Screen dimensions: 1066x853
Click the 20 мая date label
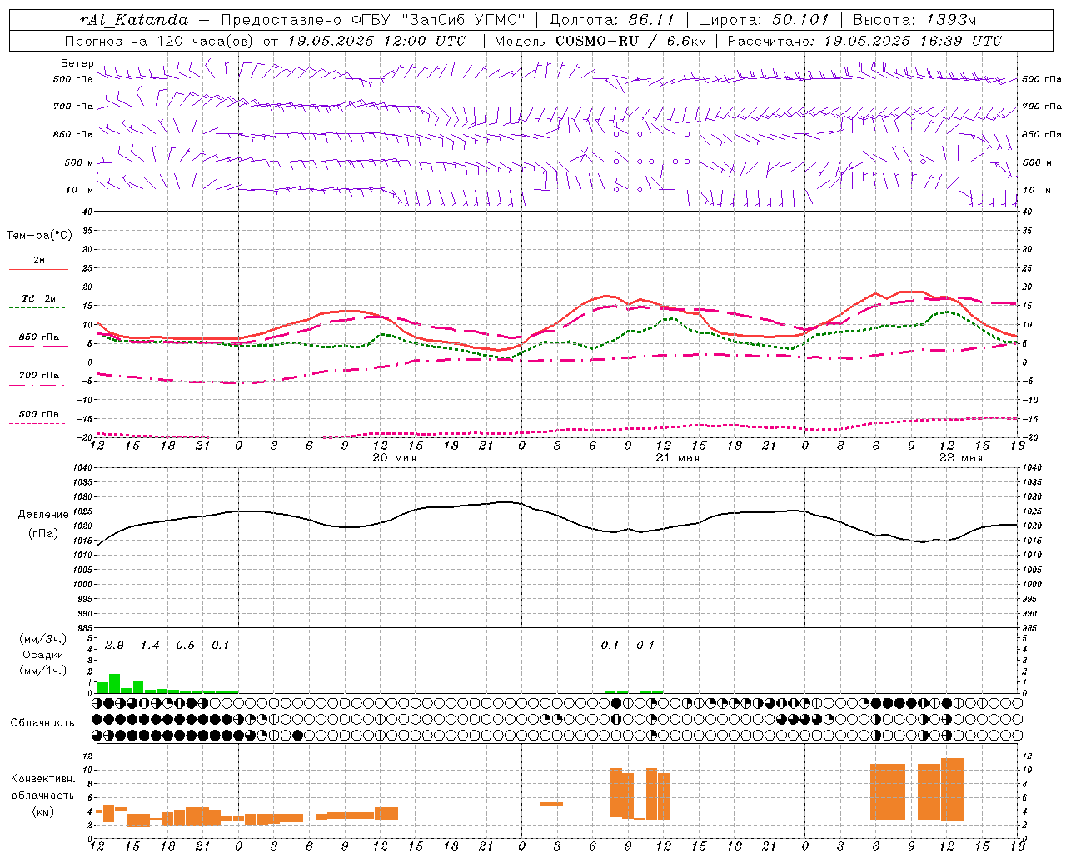point(395,457)
